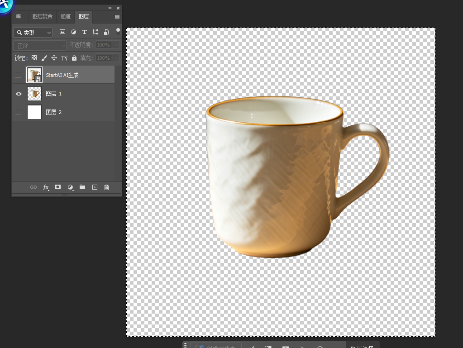Screen dimensions: 463x348
Task: Show the StartAI AI生成 layer visibility box
Action: point(18,75)
